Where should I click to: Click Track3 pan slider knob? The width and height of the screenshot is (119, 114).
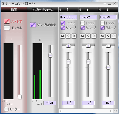coord(108,46)
